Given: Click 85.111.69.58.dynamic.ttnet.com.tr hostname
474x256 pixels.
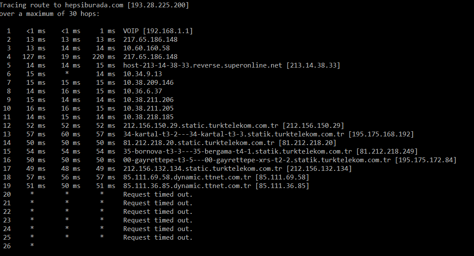Looking at the screenshot, I should click(x=187, y=177).
